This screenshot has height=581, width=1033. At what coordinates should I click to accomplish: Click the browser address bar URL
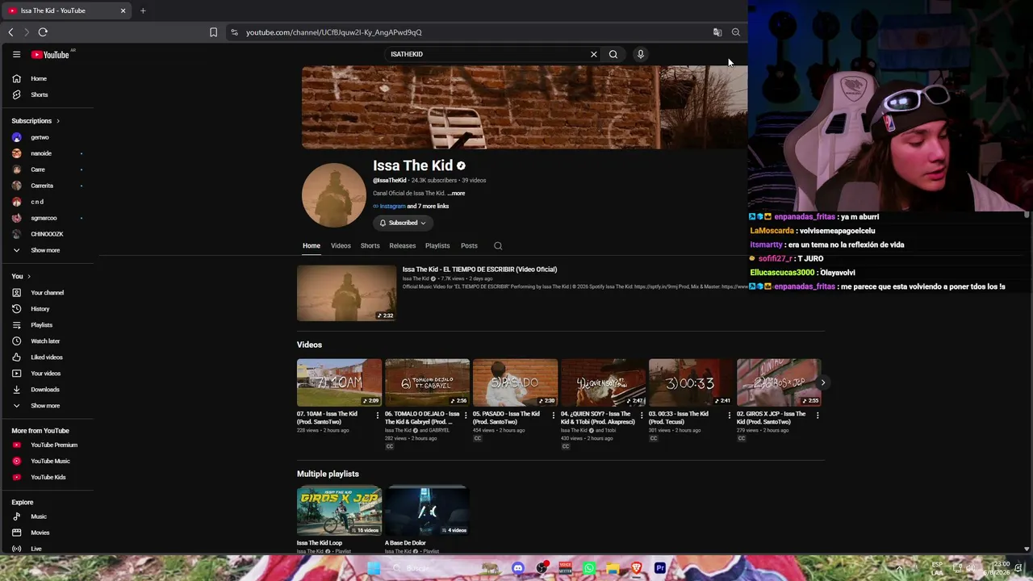click(334, 32)
